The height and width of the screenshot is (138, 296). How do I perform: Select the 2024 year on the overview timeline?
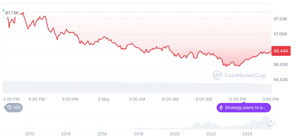click(x=247, y=134)
